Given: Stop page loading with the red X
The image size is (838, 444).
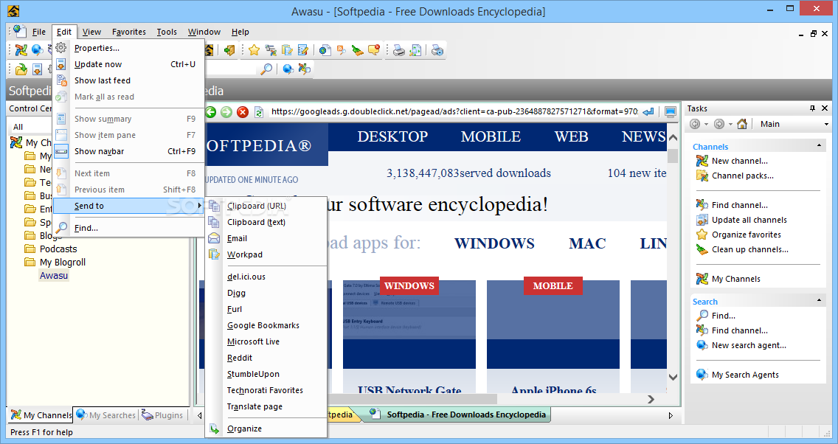Looking at the screenshot, I should [x=243, y=111].
